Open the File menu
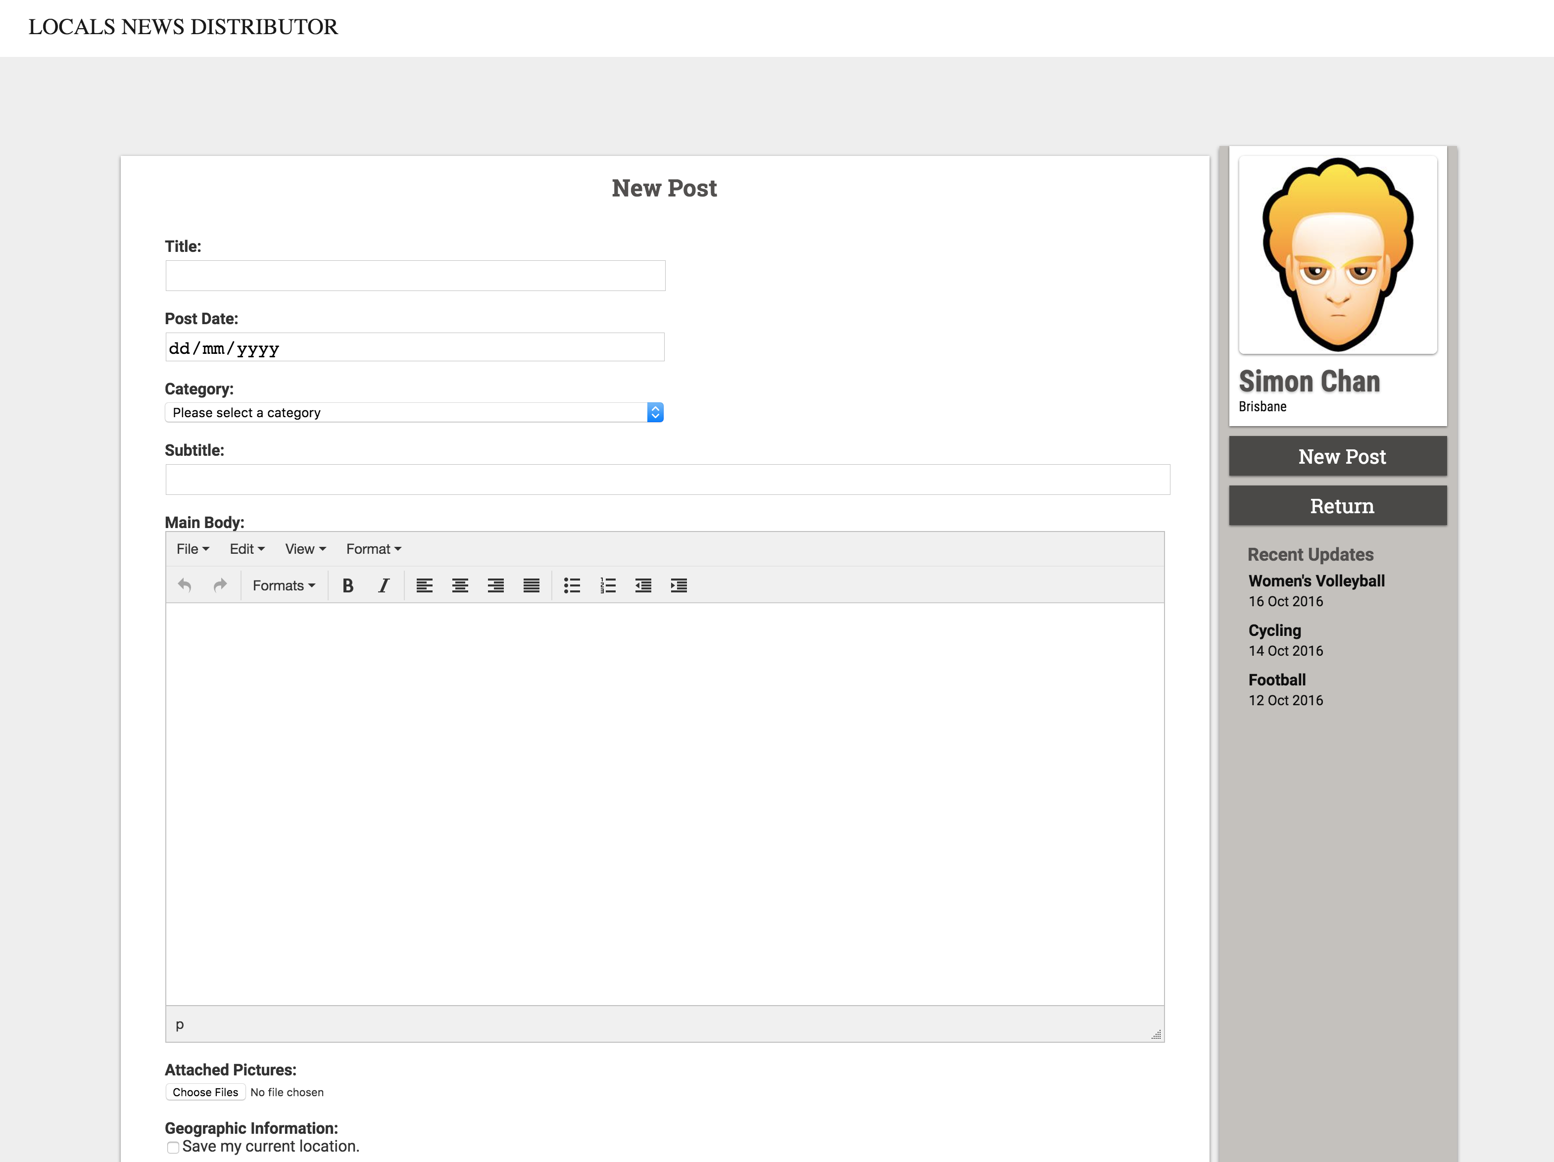The image size is (1554, 1162). (193, 549)
